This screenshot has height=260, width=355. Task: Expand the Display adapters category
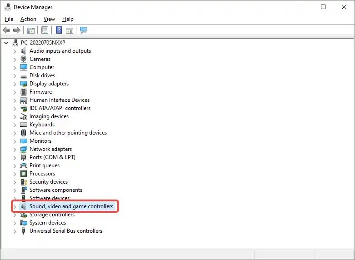(15, 84)
